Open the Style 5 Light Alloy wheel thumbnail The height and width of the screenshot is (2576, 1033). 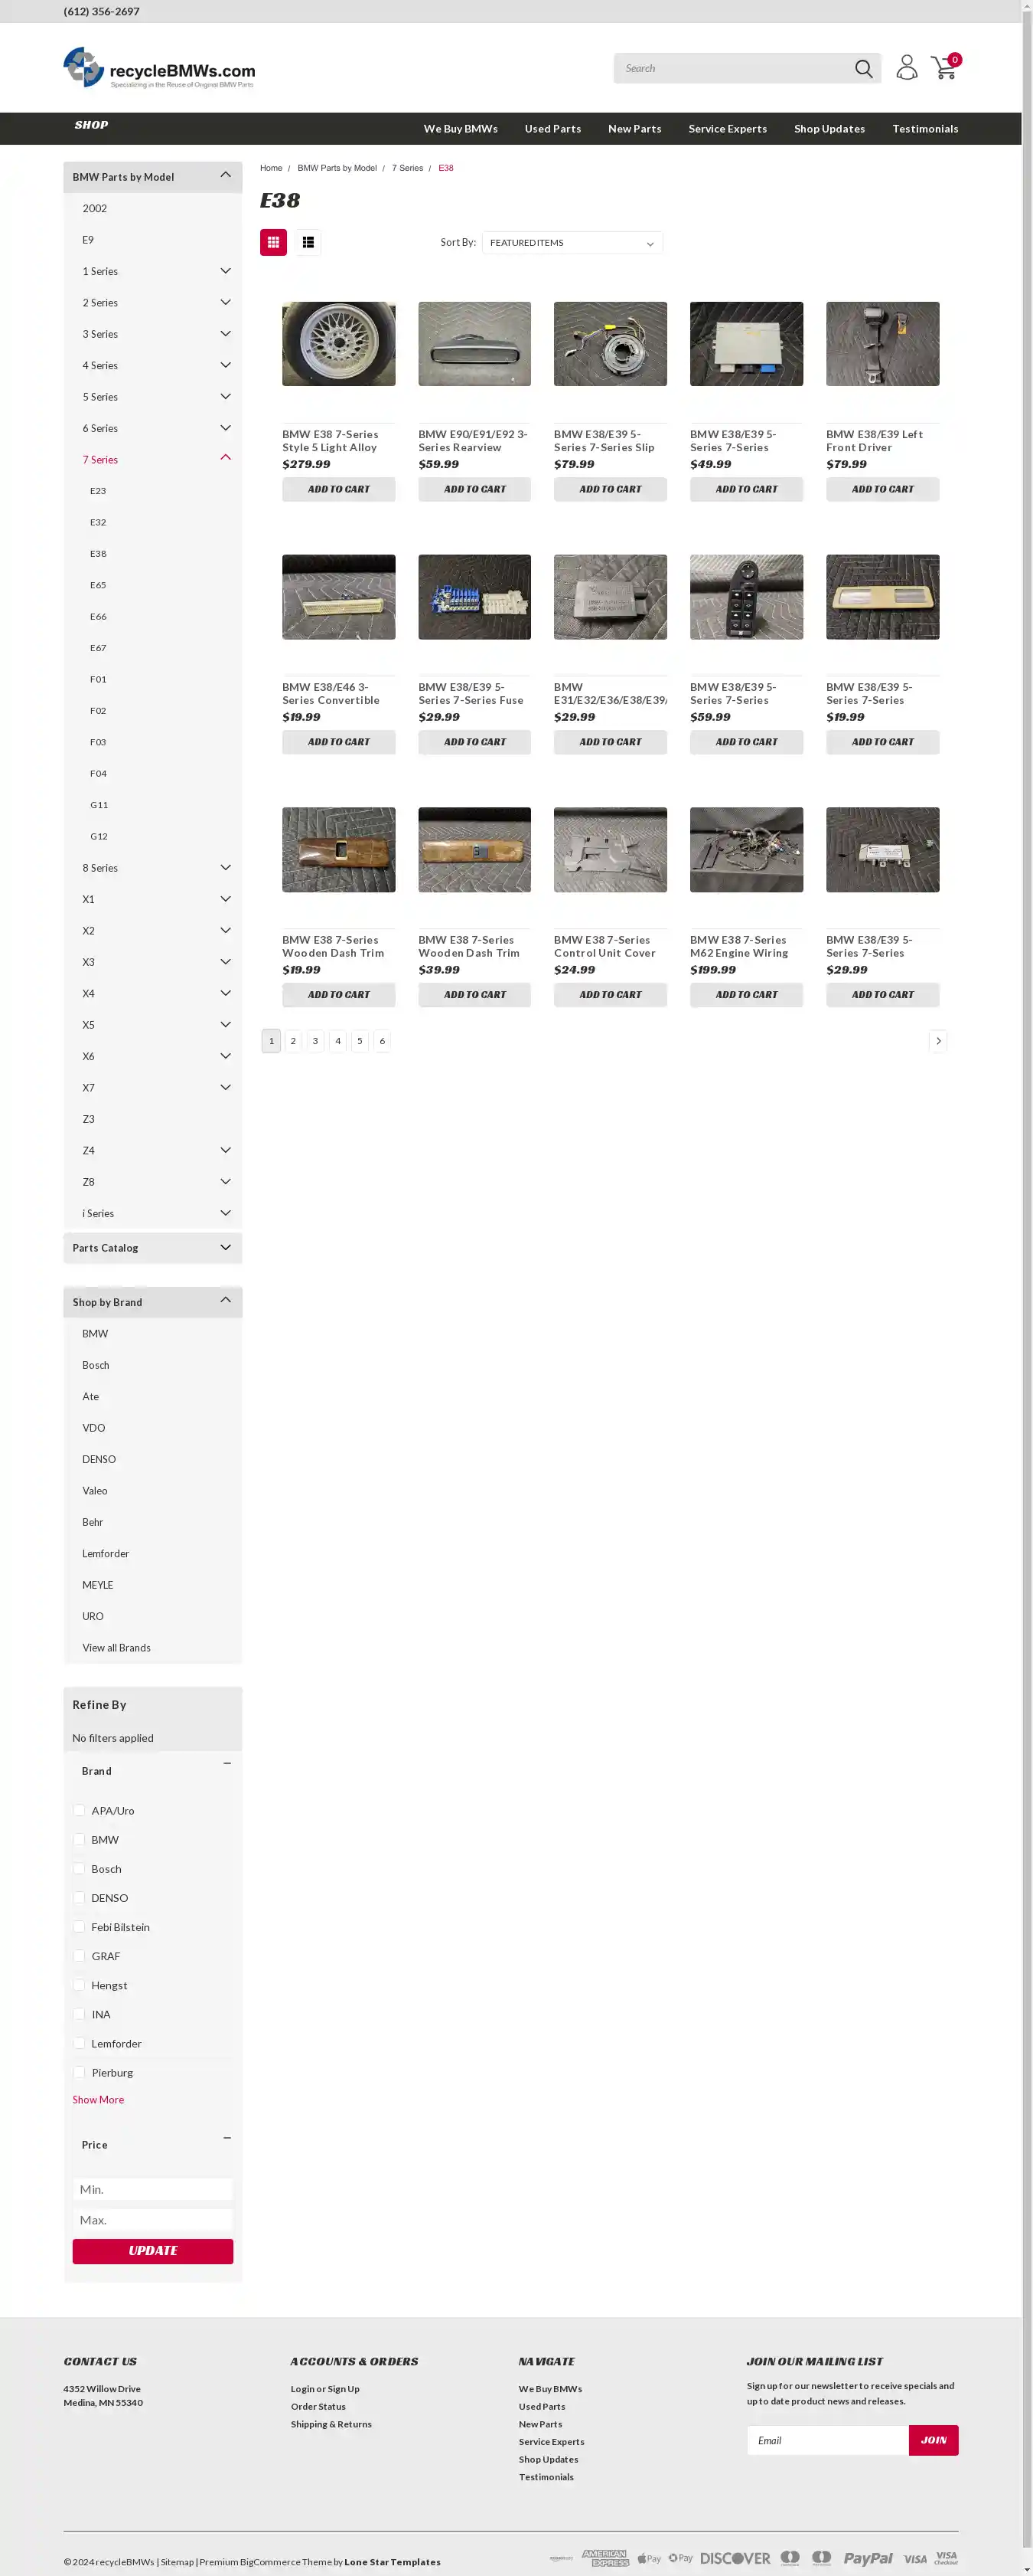coord(339,344)
